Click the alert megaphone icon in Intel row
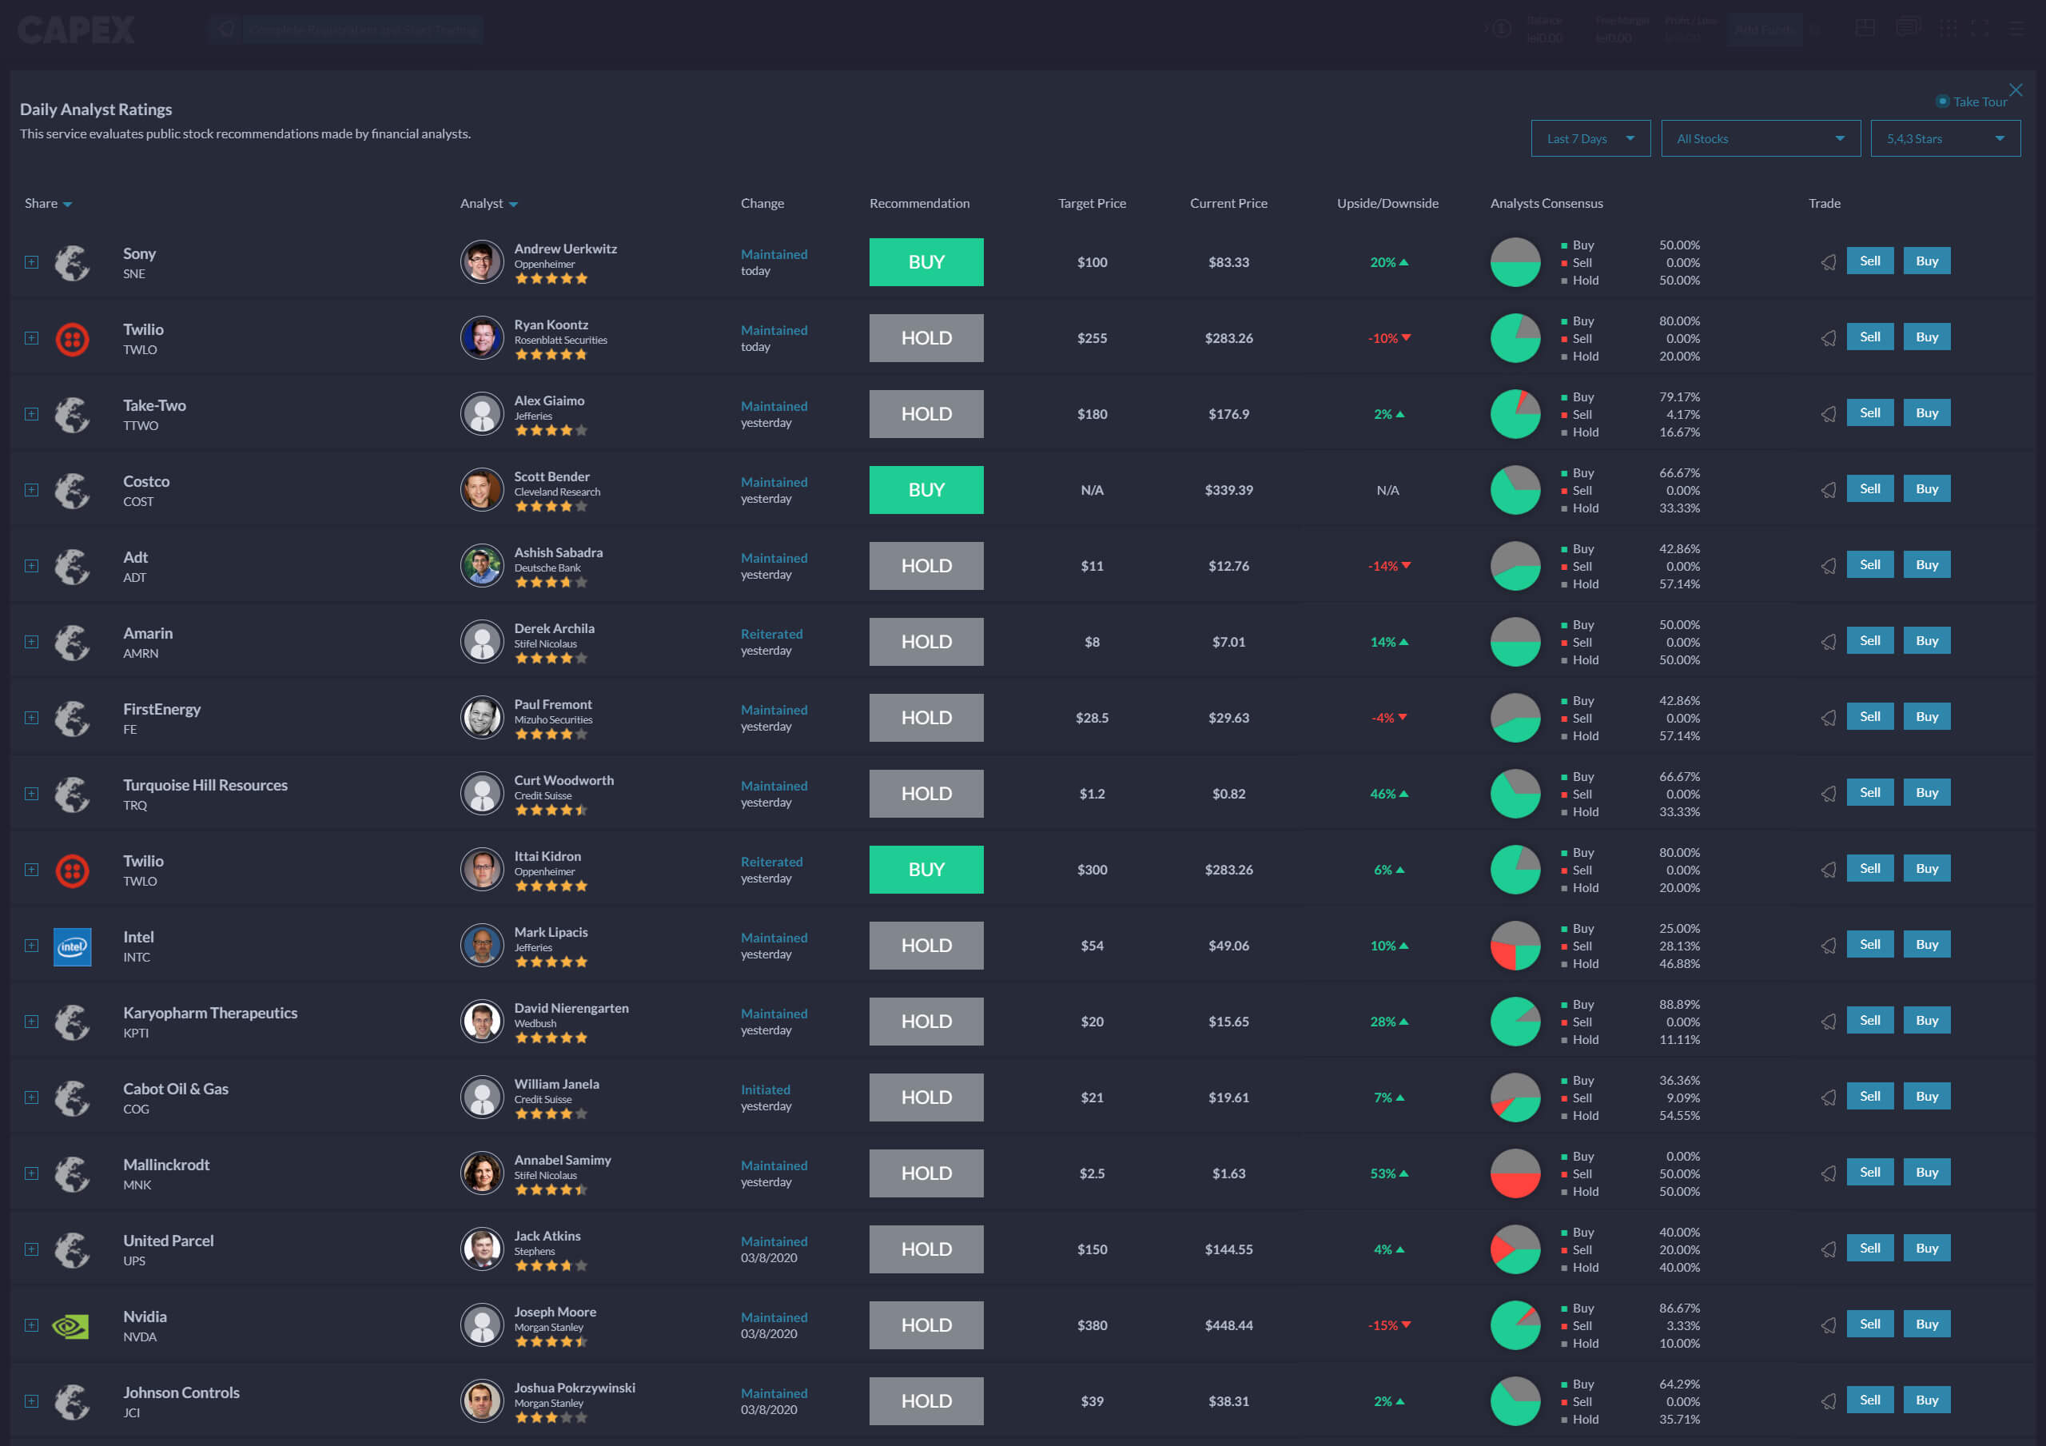The image size is (2046, 1446). click(x=1828, y=946)
